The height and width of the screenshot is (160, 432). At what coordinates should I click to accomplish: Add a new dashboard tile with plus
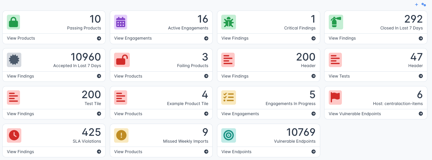(417, 5)
